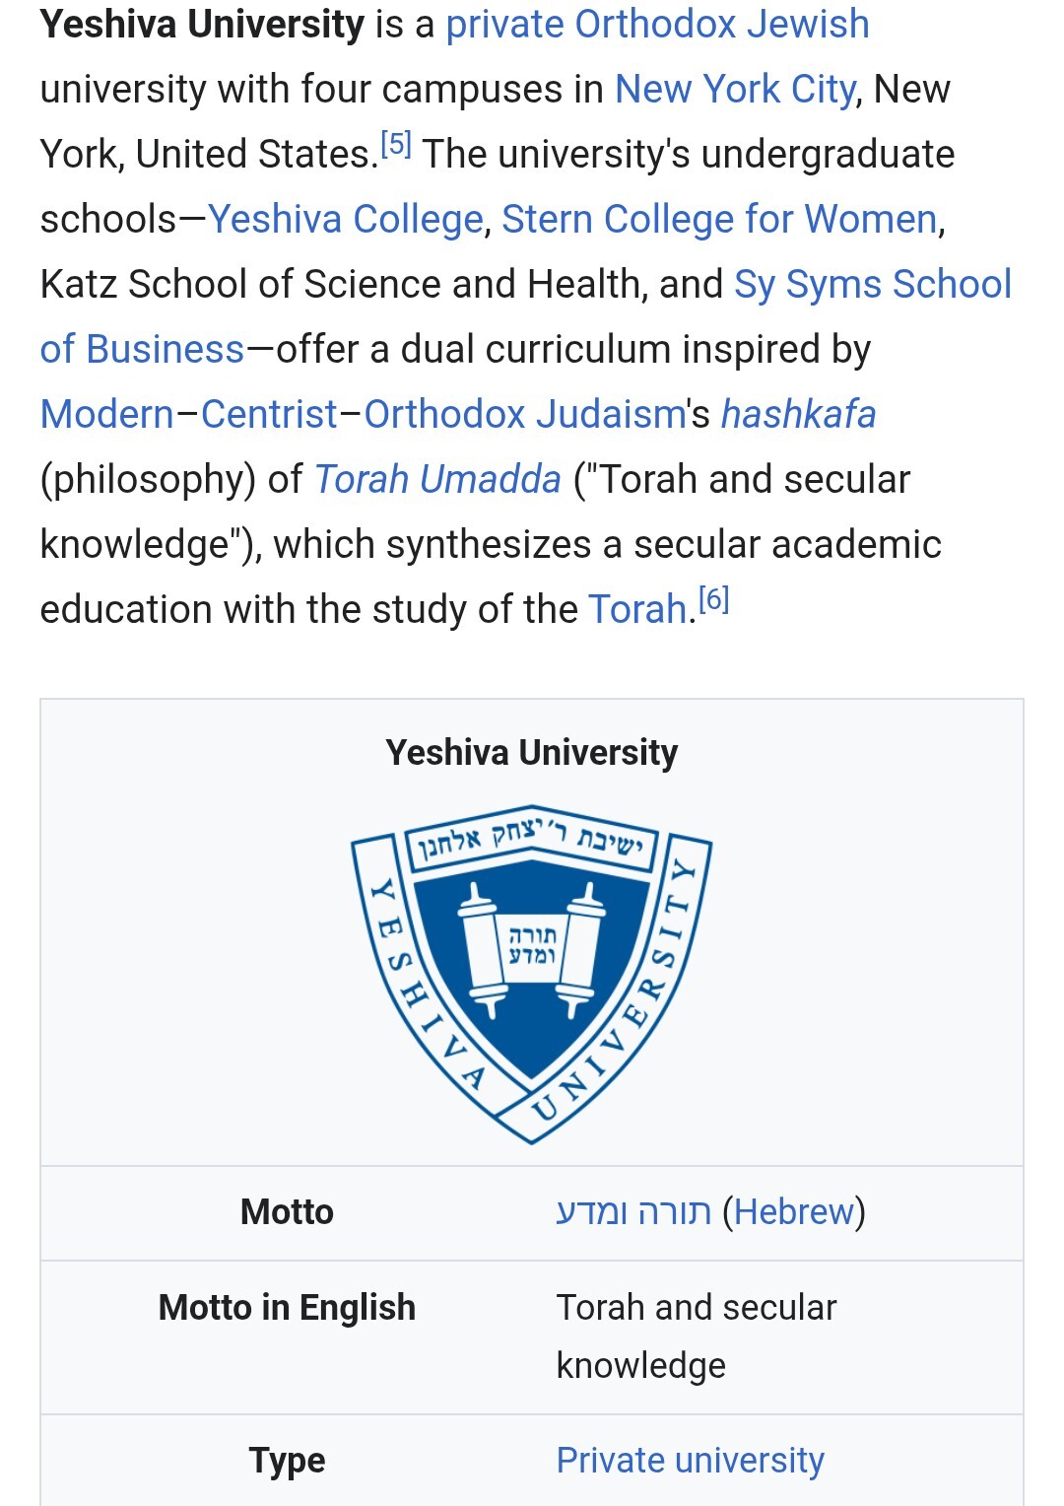
Task: Follow the Torah Umadda italic link
Action: point(437,480)
